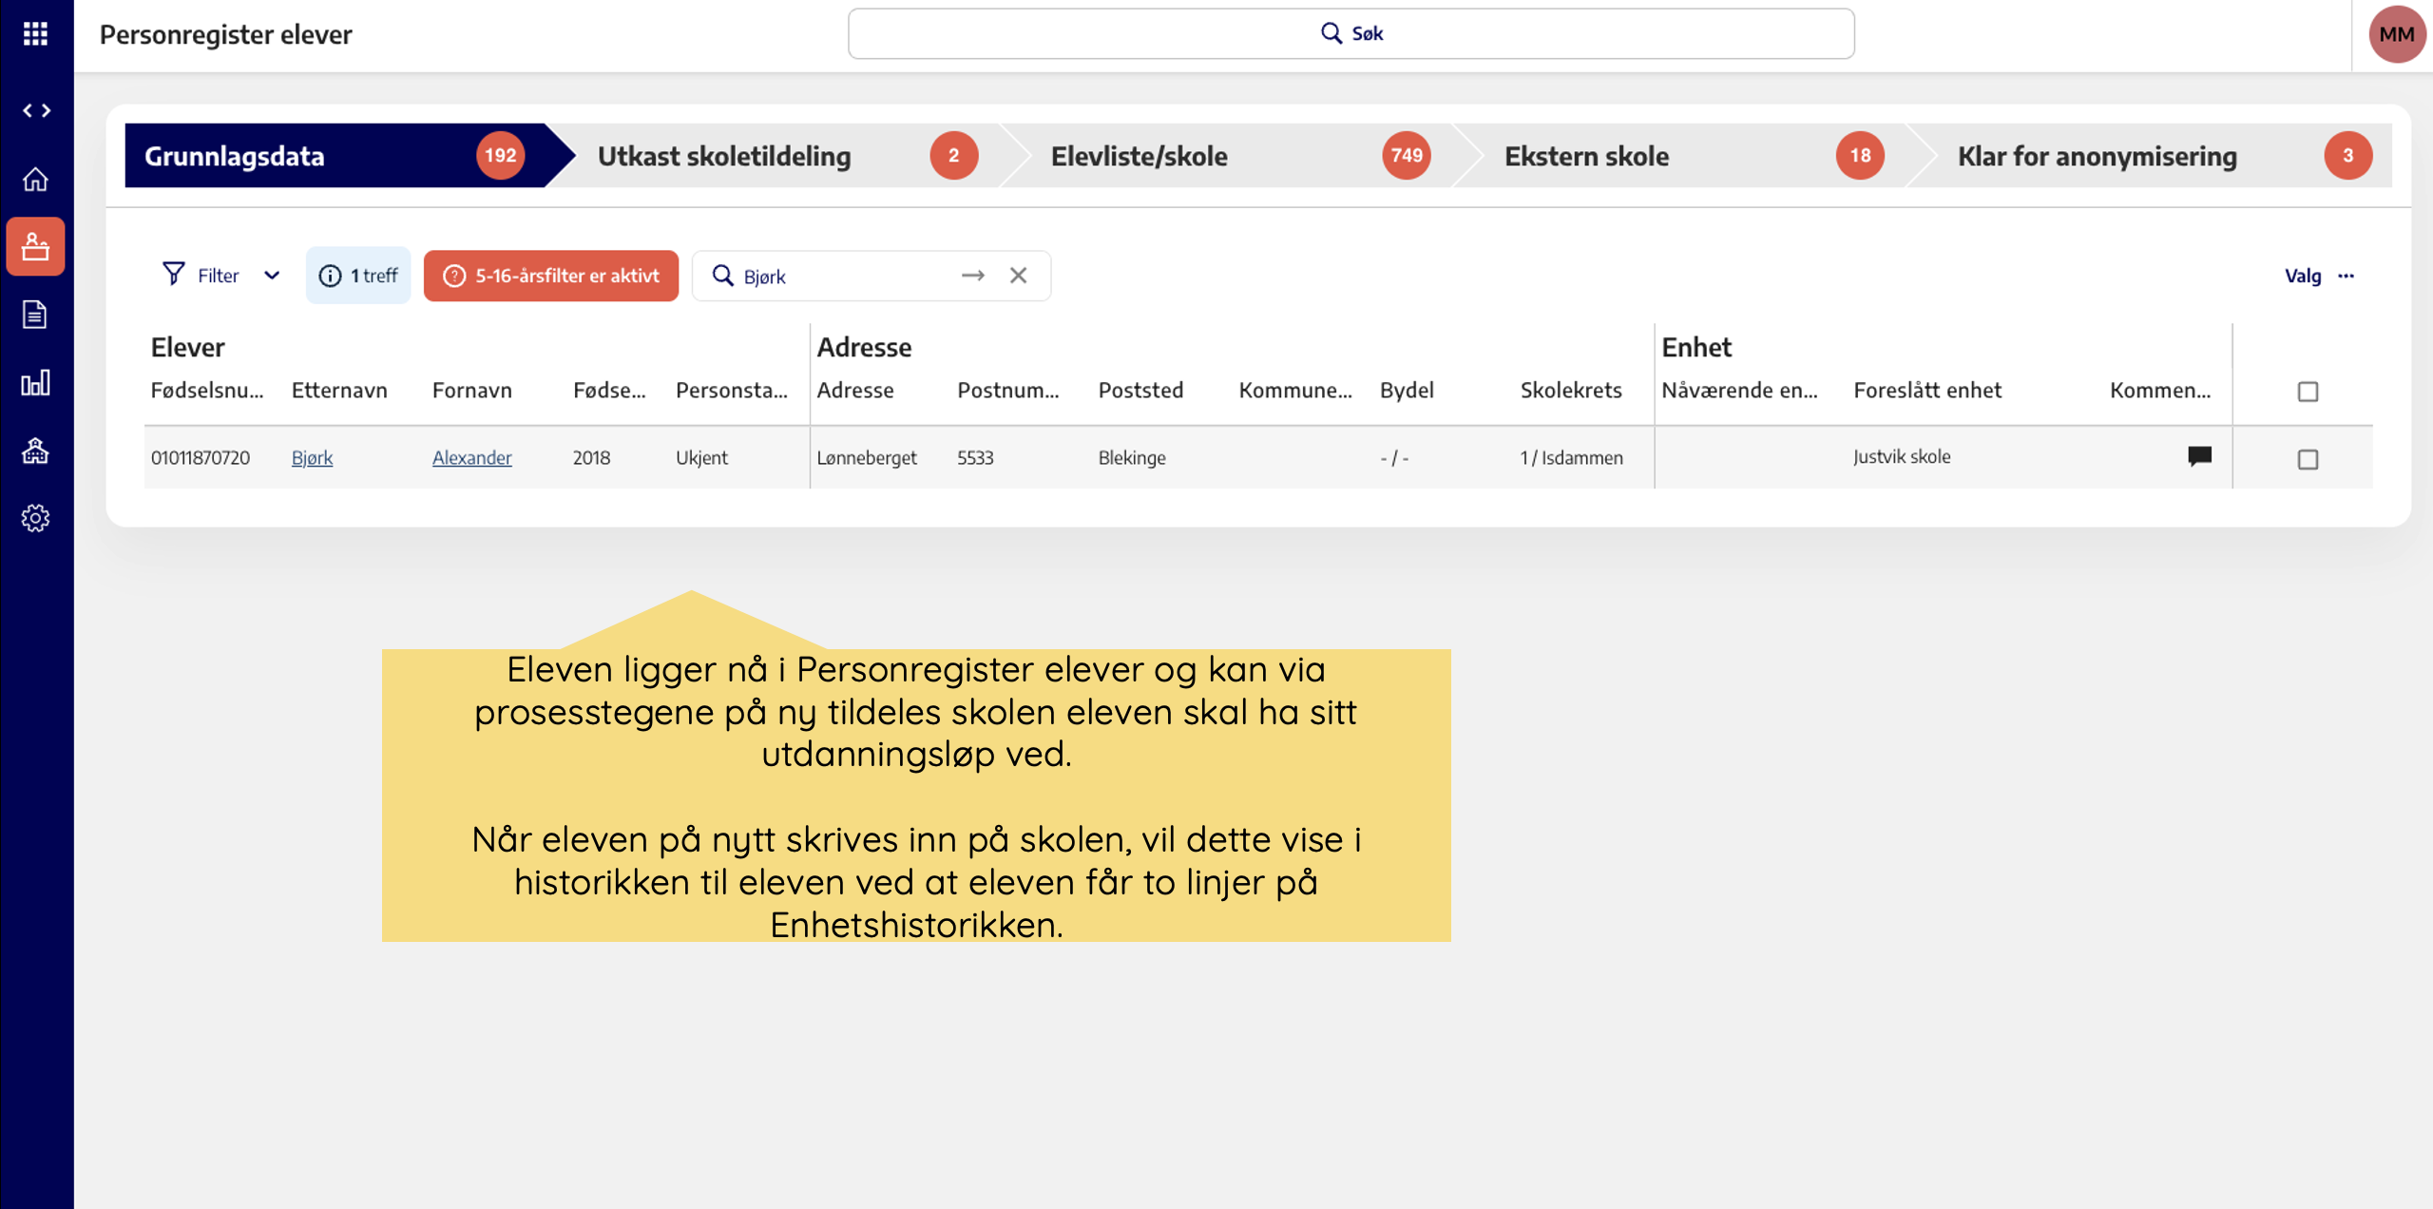Viewport: 2433px width, 1209px height.
Task: Open the app launcher grid icon
Action: point(35,34)
